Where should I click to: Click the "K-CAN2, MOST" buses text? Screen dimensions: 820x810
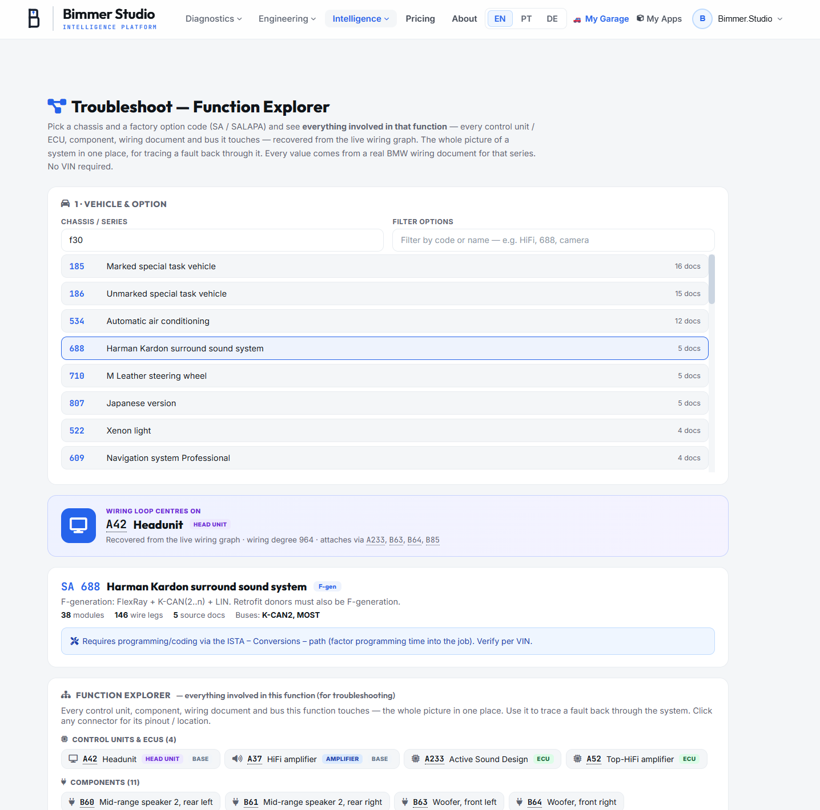point(291,615)
